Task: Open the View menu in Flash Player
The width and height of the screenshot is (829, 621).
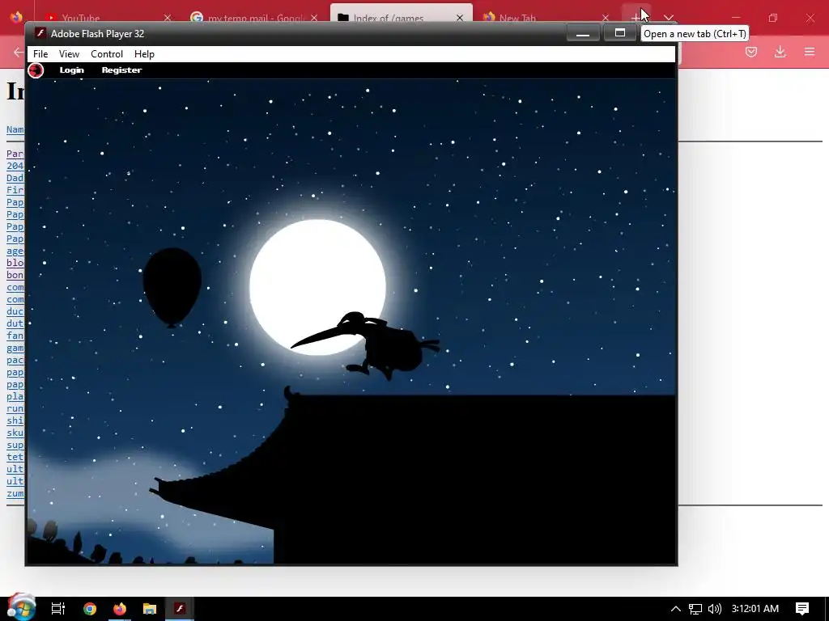Action: tap(70, 54)
